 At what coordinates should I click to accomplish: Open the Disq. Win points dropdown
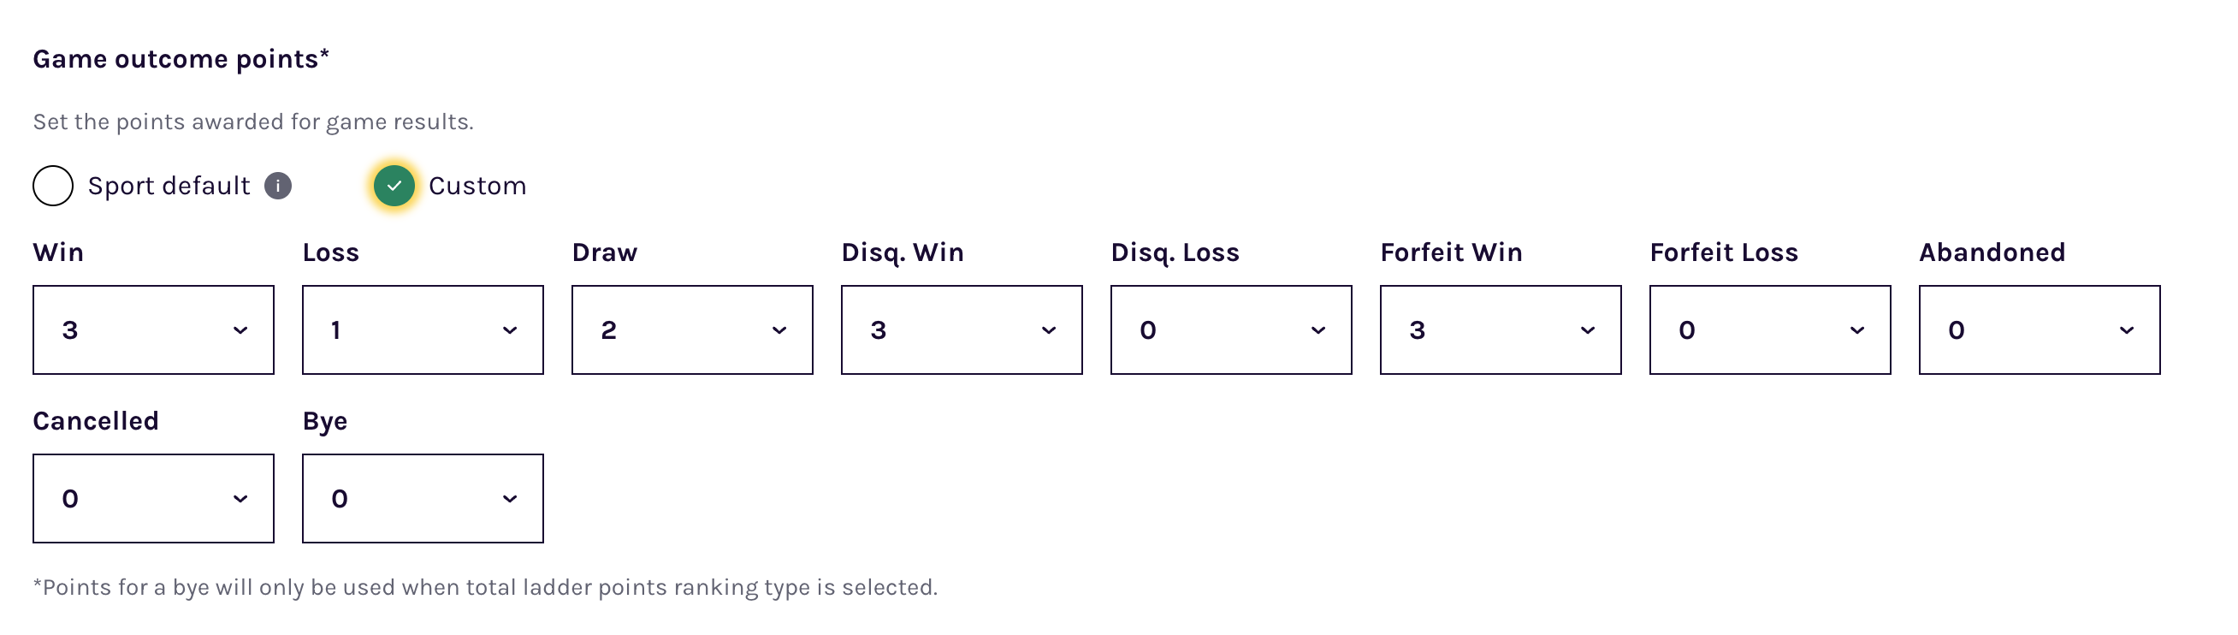click(x=961, y=330)
